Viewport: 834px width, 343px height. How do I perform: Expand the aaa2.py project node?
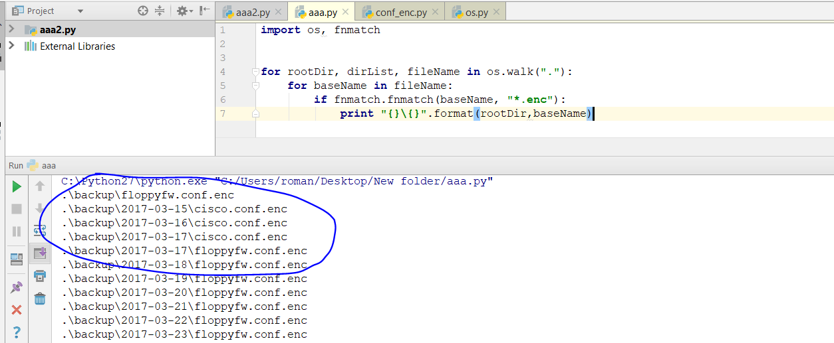click(11, 29)
